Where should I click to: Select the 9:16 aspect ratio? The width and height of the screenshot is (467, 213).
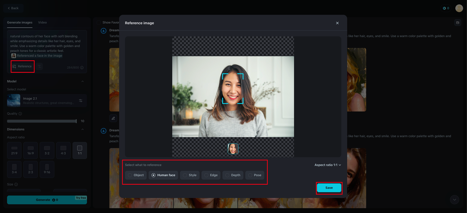pos(47,169)
